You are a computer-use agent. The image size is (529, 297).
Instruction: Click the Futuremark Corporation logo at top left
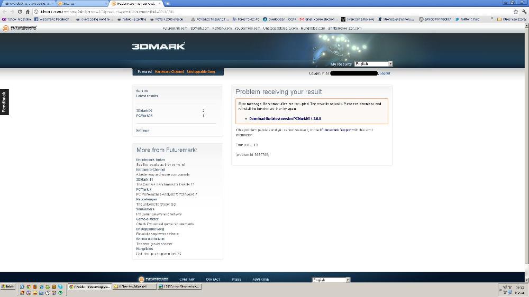20,29
